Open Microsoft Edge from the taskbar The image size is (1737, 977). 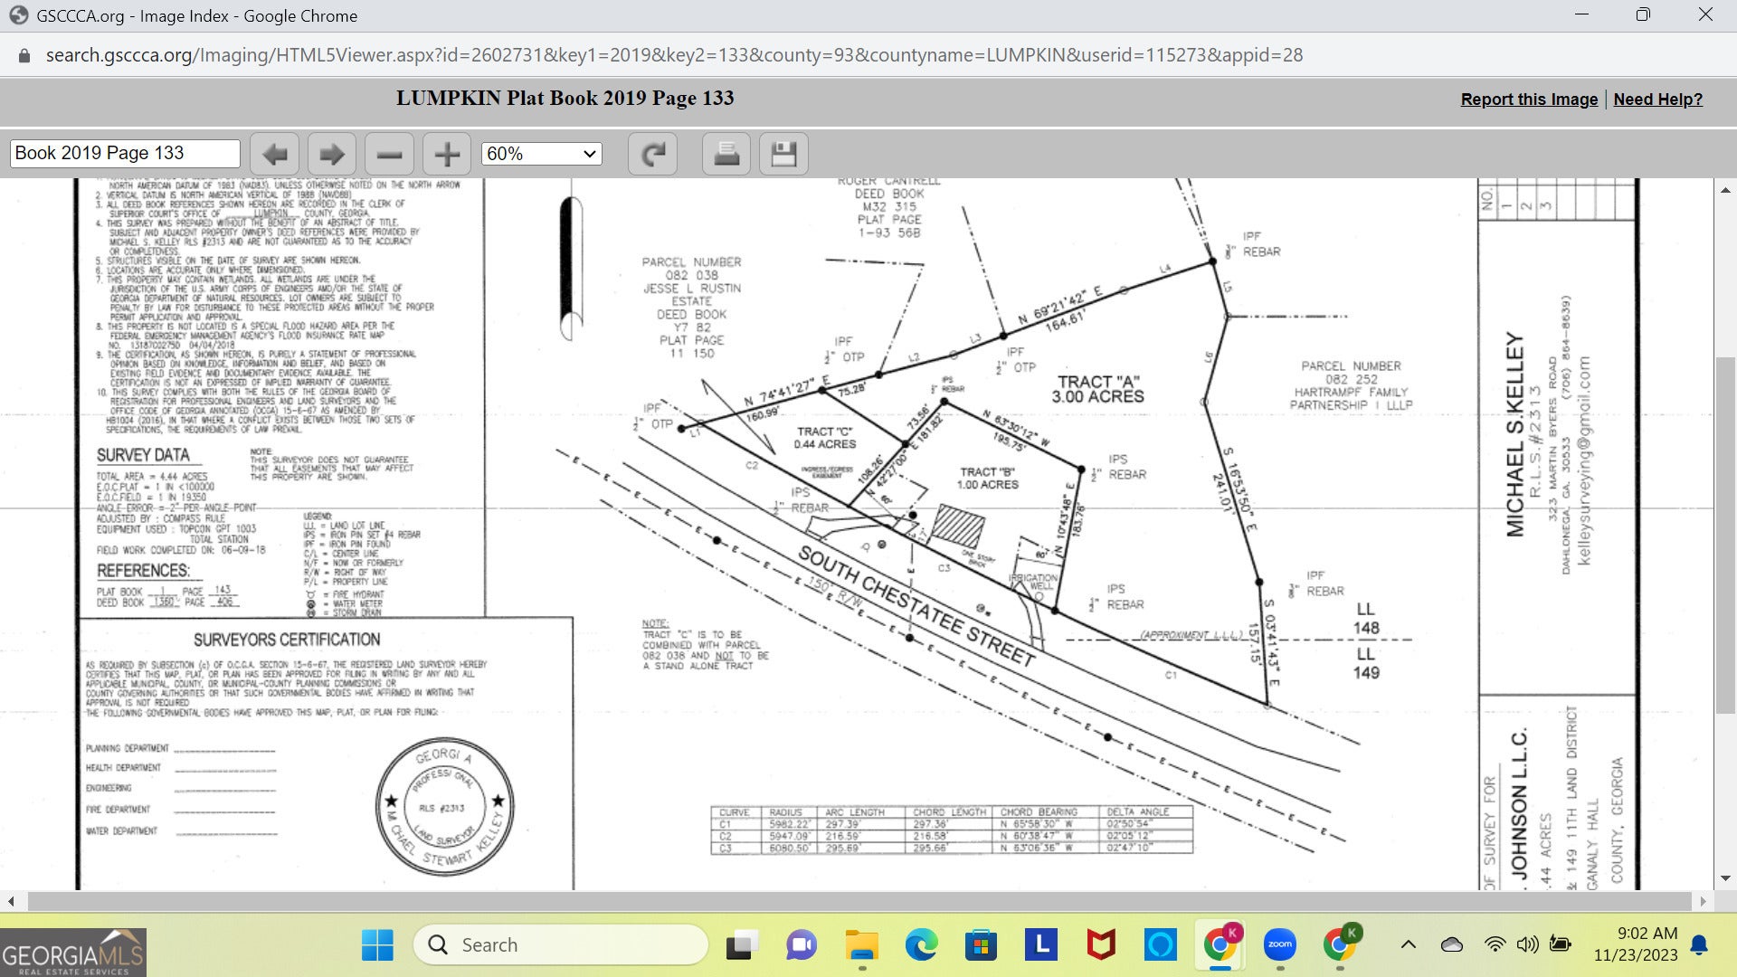921,945
